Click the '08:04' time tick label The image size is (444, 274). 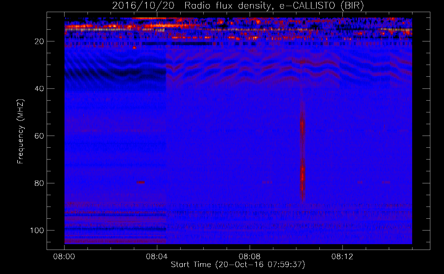point(157,257)
